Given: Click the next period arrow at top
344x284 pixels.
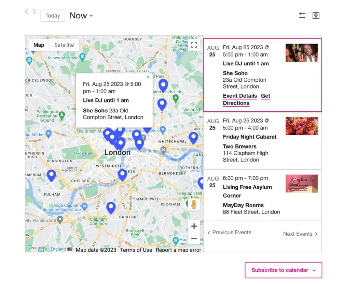Looking at the screenshot, I should pyautogui.click(x=34, y=12).
